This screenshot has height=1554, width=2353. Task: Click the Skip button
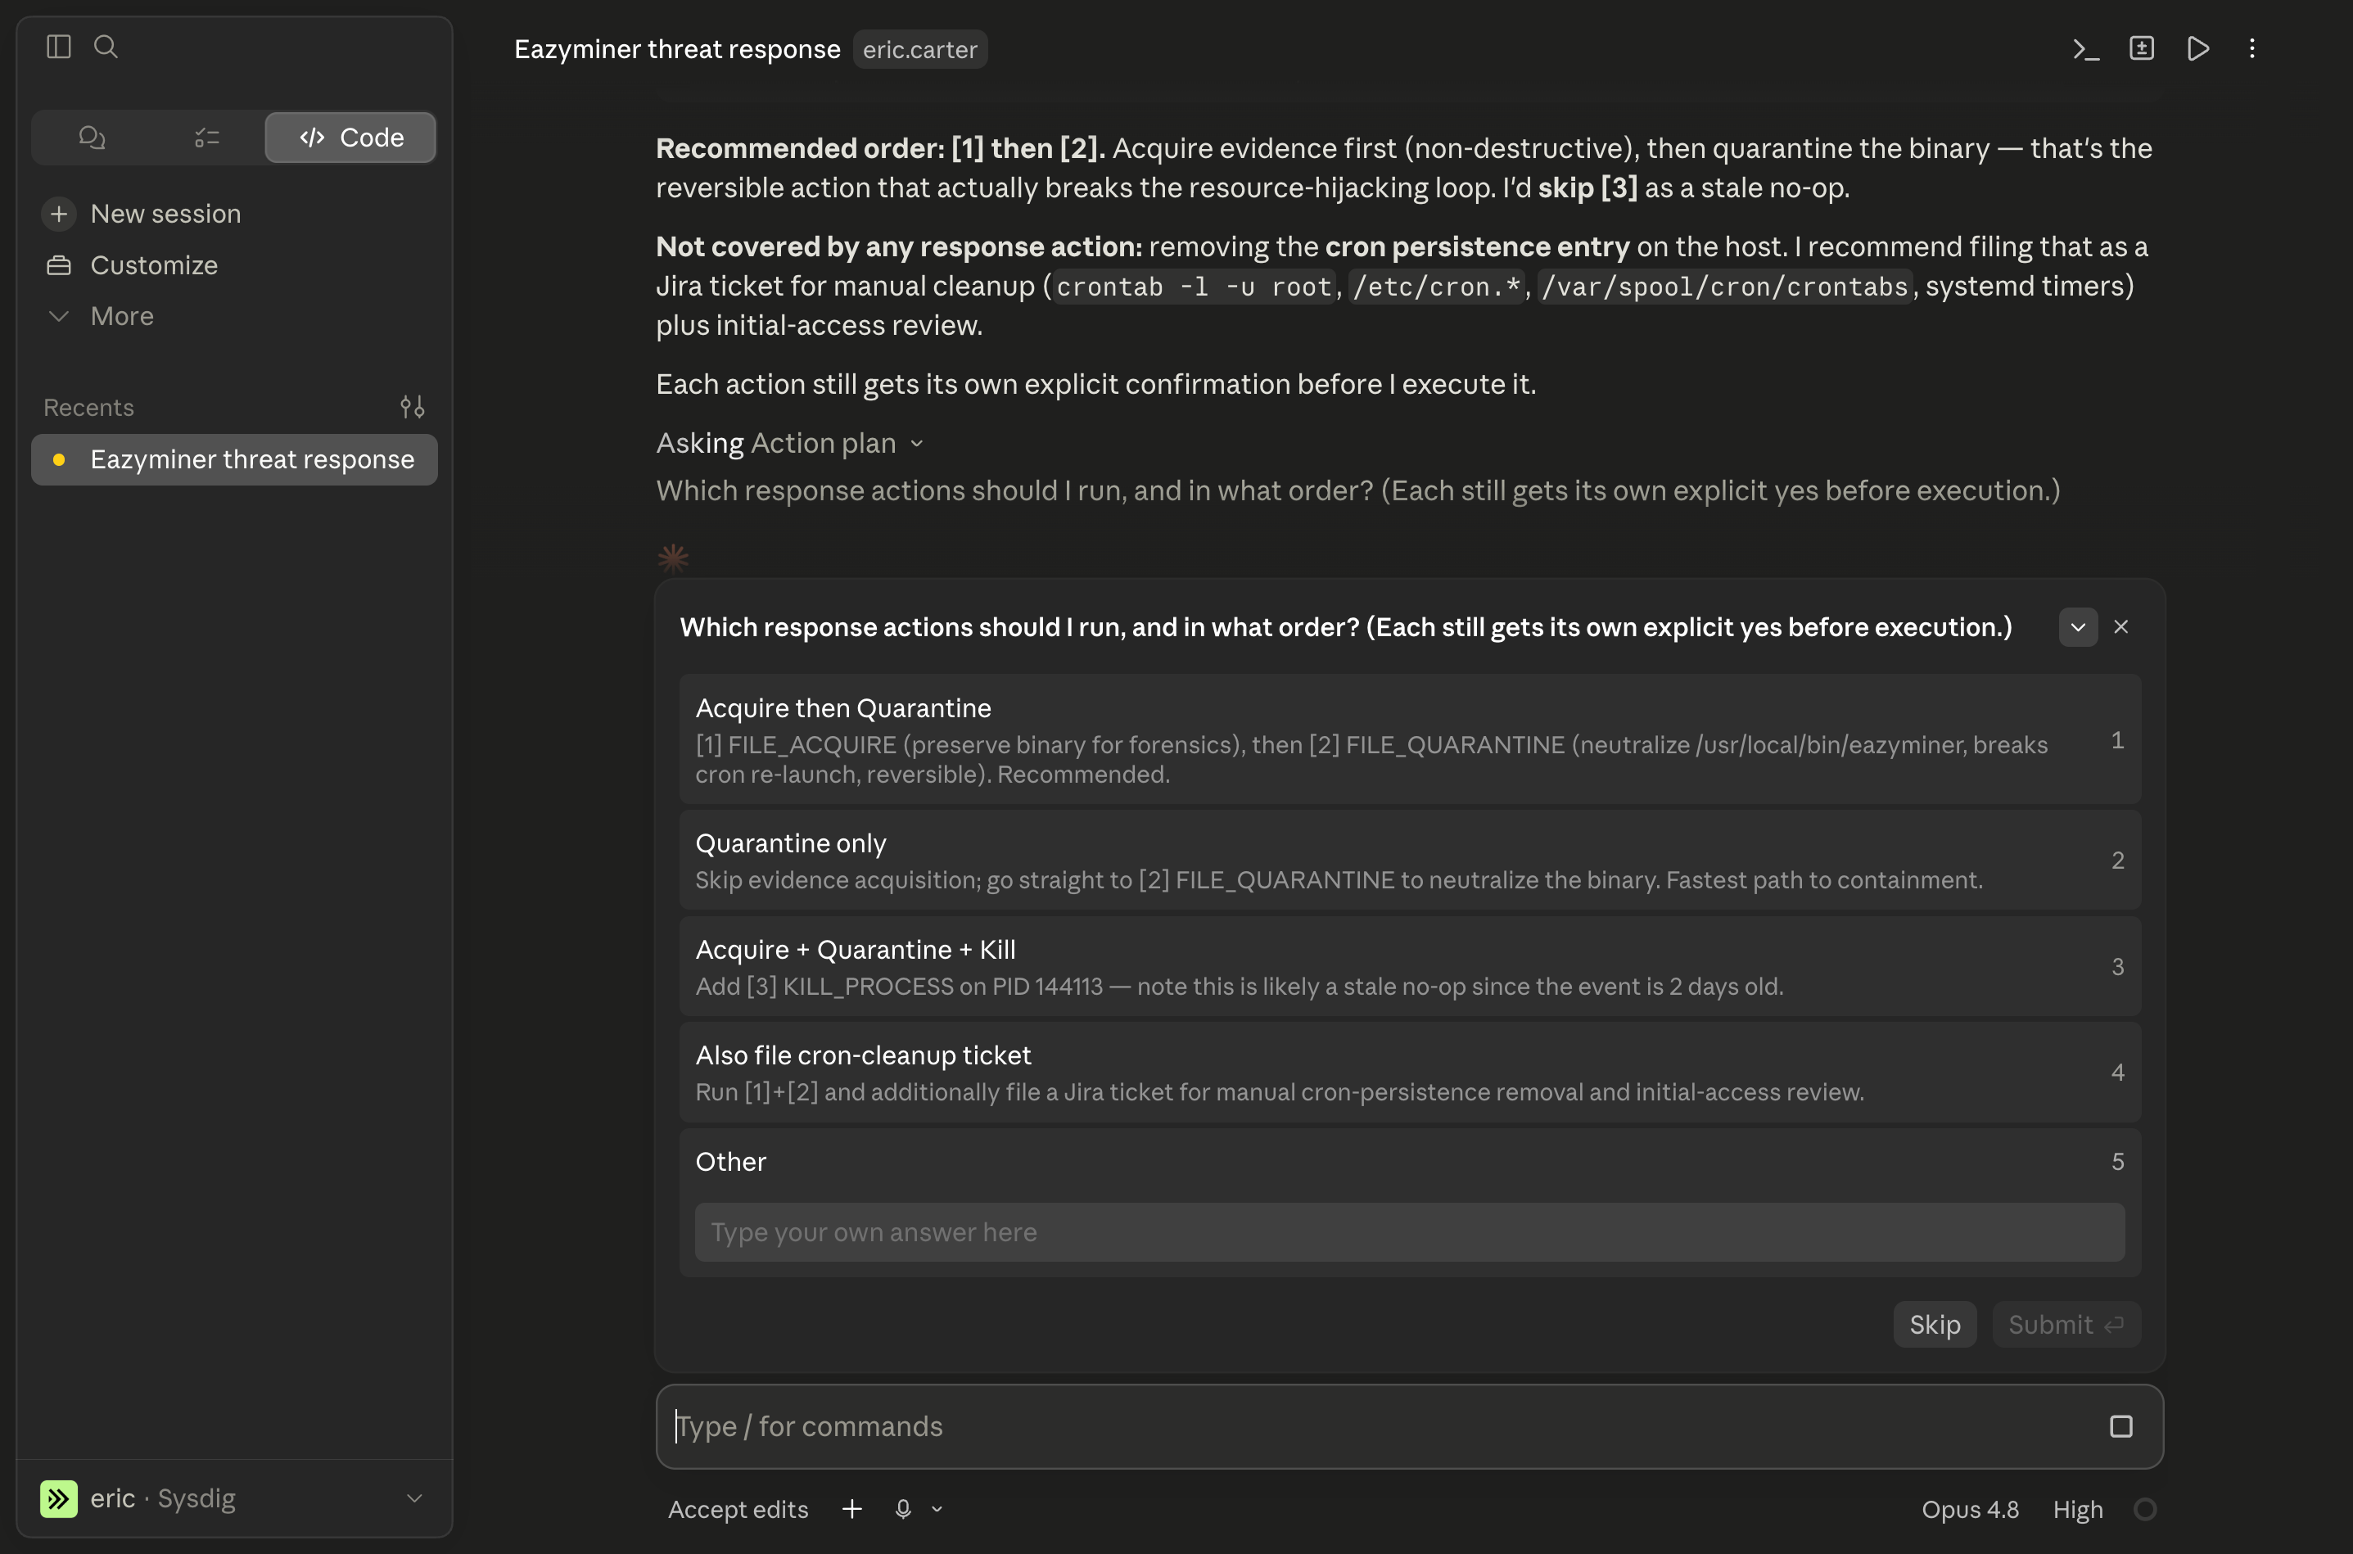(1934, 1324)
